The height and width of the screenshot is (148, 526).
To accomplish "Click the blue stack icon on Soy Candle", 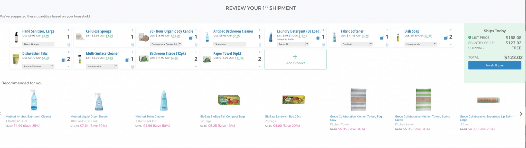I will coord(191,38).
